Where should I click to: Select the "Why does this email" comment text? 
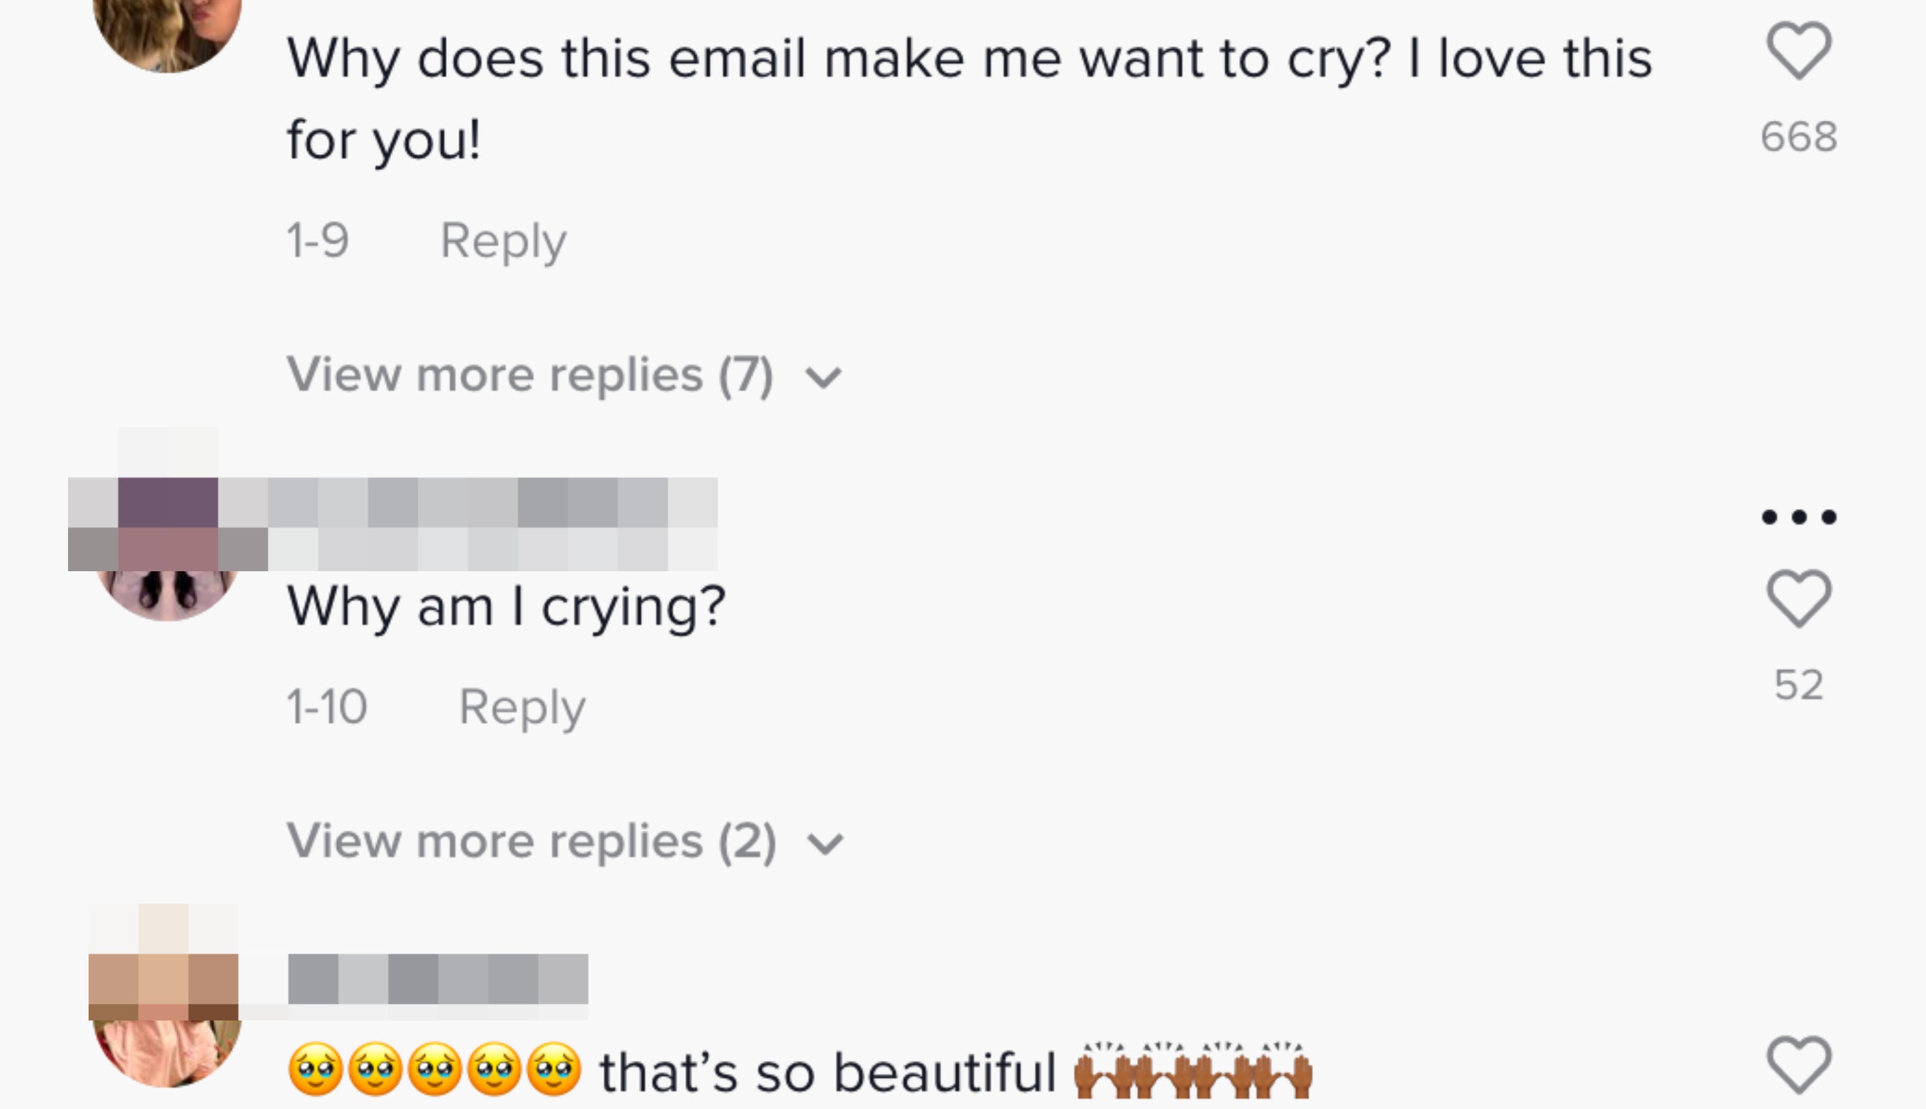(x=969, y=98)
